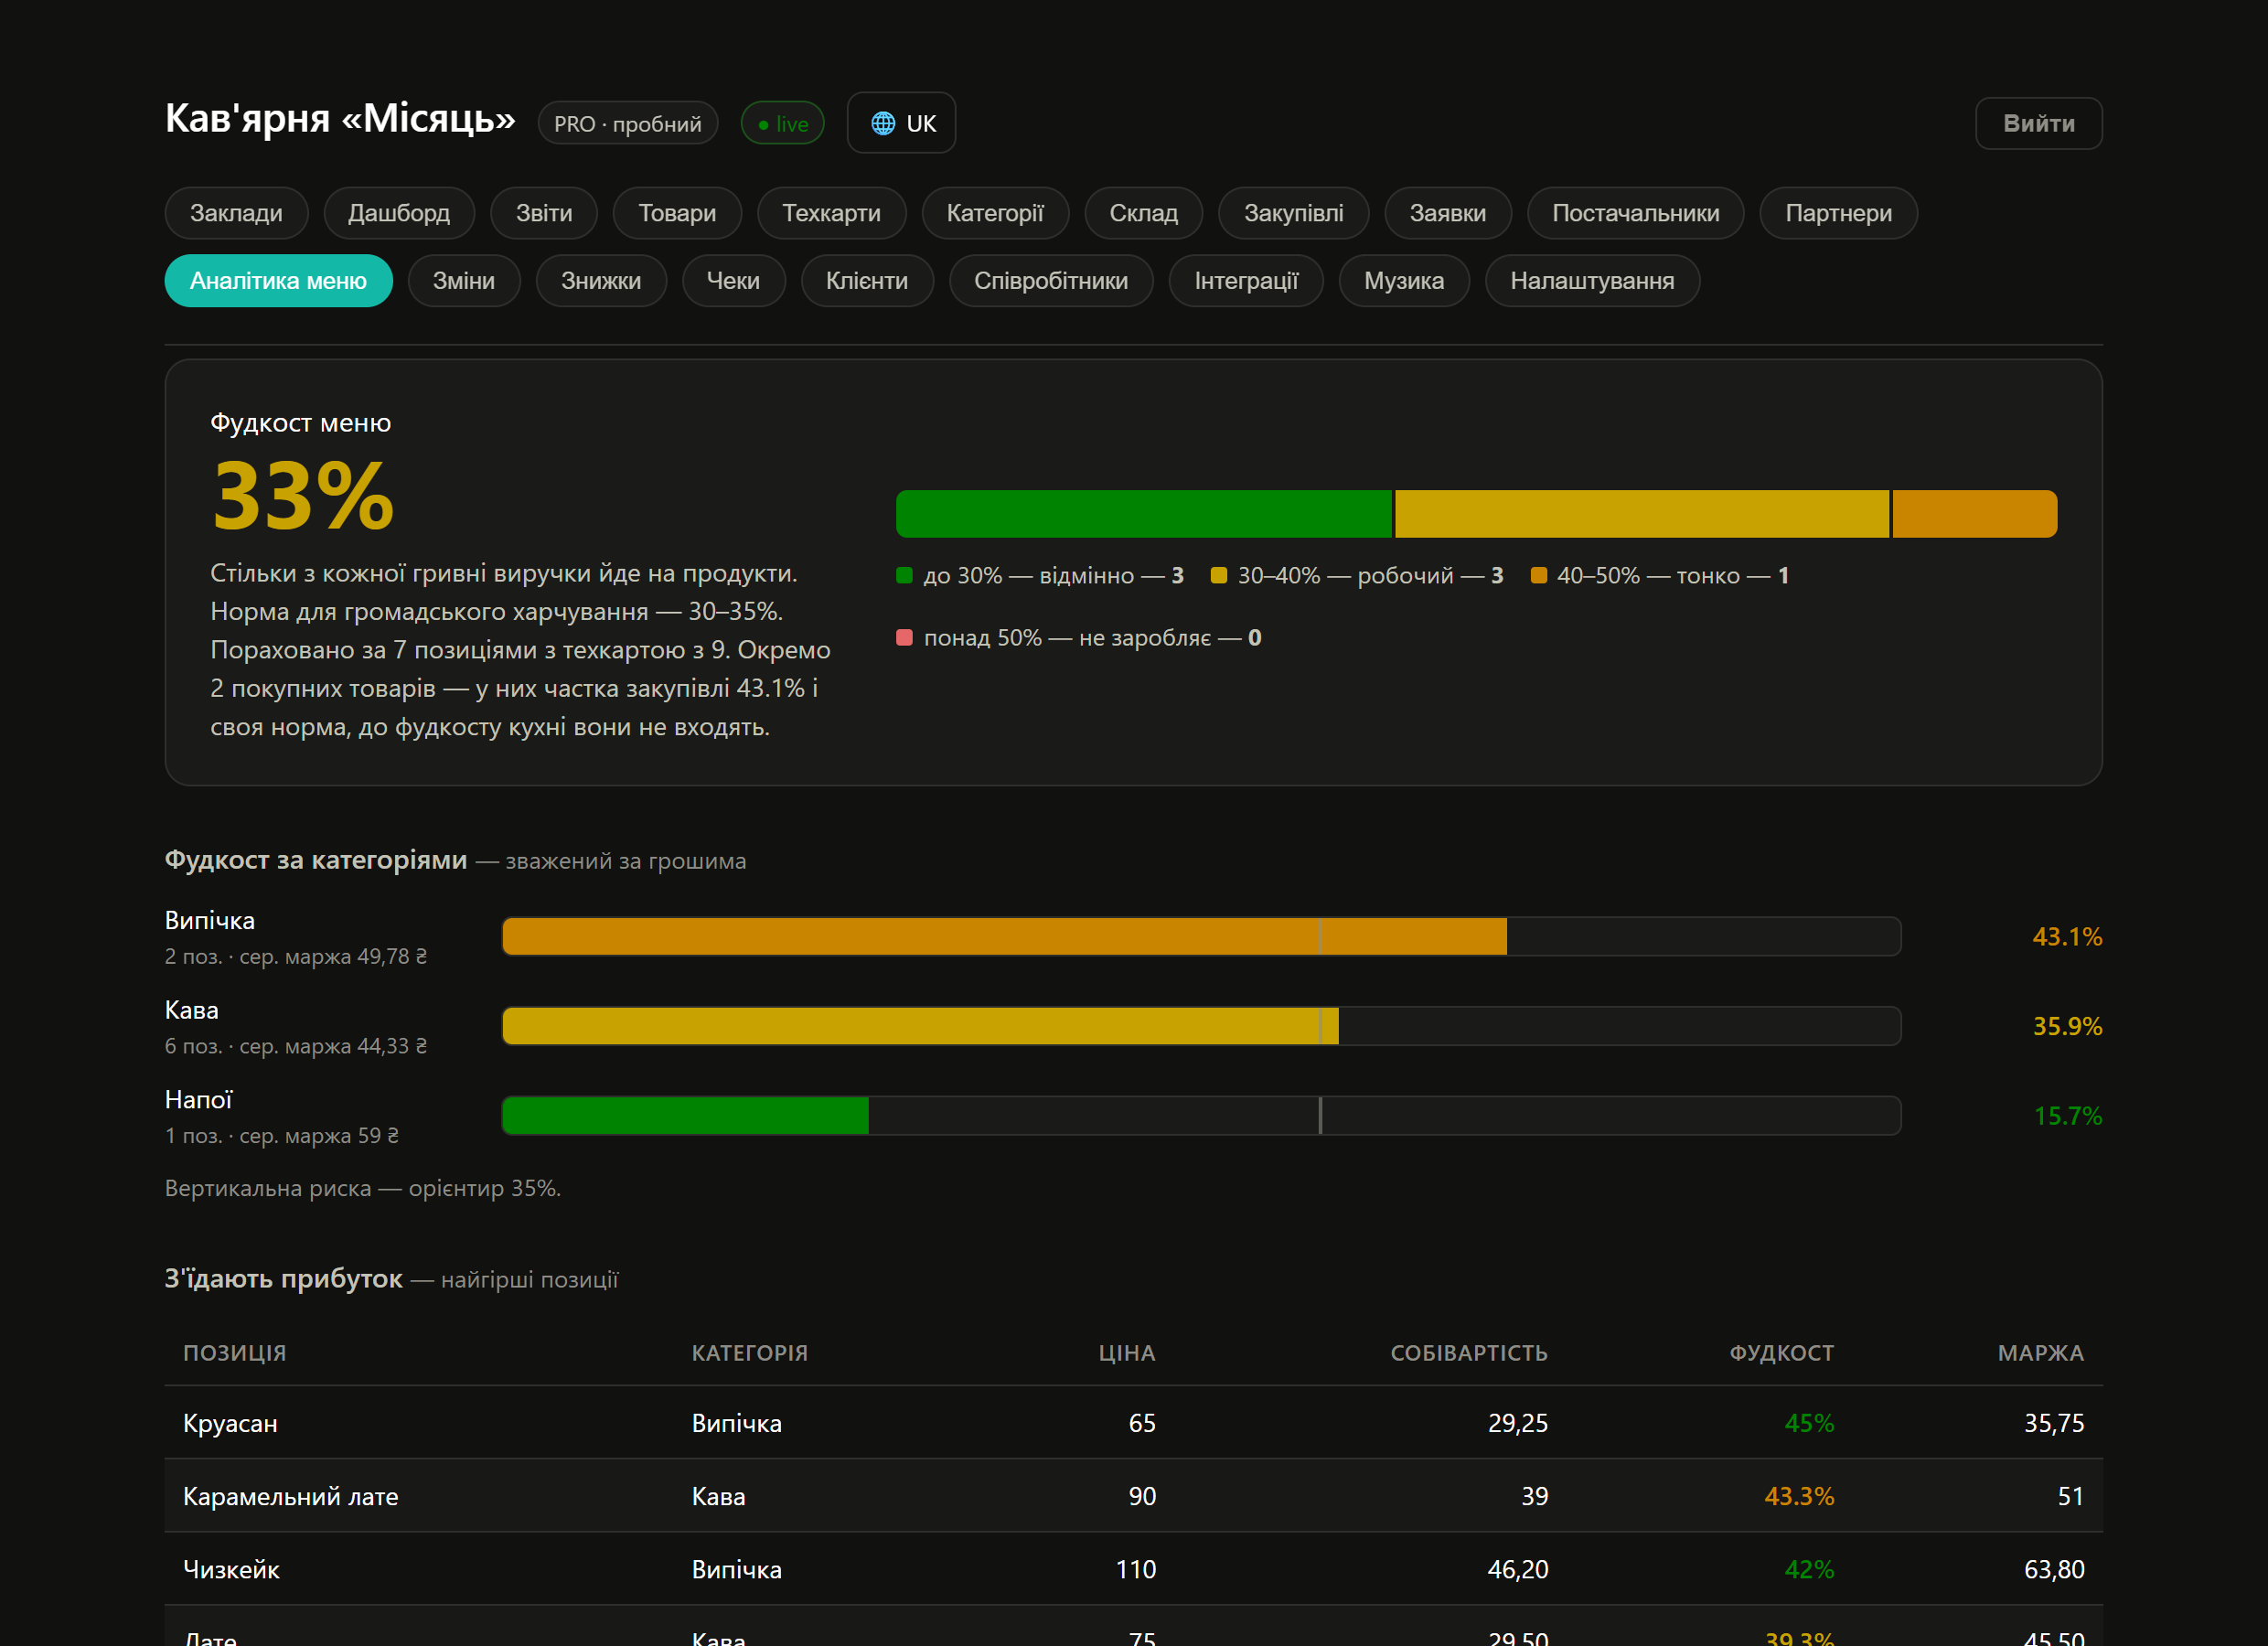Click the orange segment of foodcost bar

click(x=1974, y=514)
